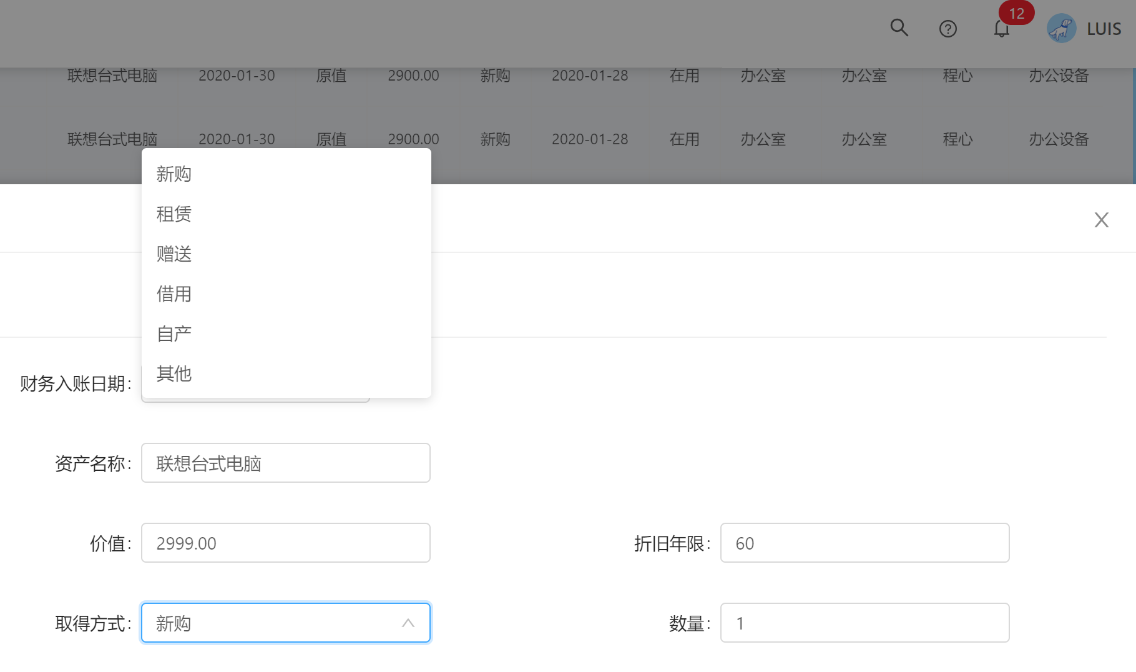Screen dimensions: 1136x672
Task: Choose 自产 as acquisition method
Action: tap(174, 334)
